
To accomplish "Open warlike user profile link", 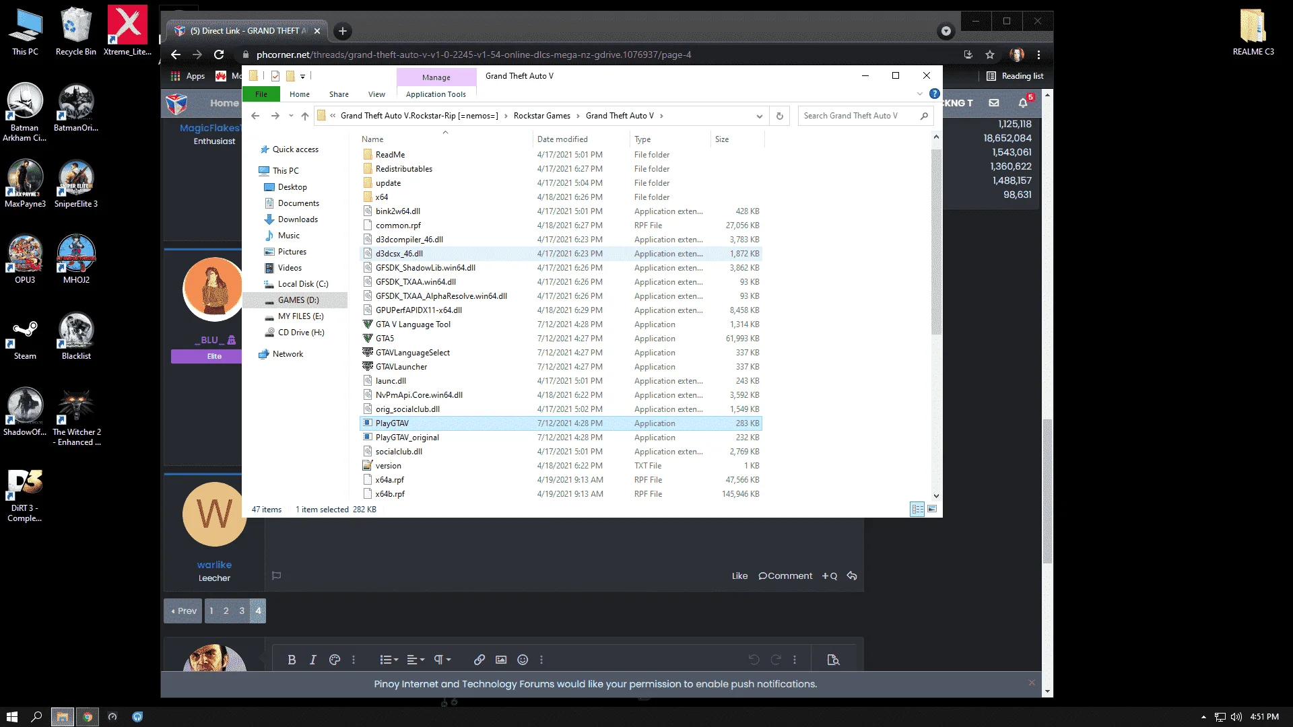I will click(x=214, y=565).
